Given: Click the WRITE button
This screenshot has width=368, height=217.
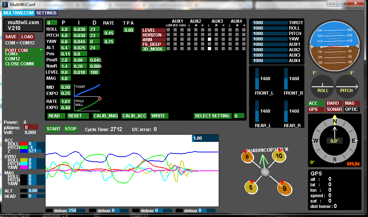Looking at the screenshot, I should (x=159, y=116).
